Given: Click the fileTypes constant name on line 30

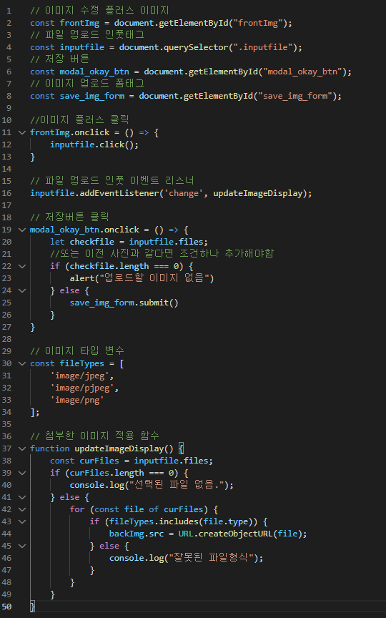Looking at the screenshot, I should click(82, 364).
